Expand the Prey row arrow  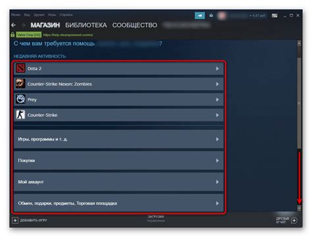click(x=217, y=100)
